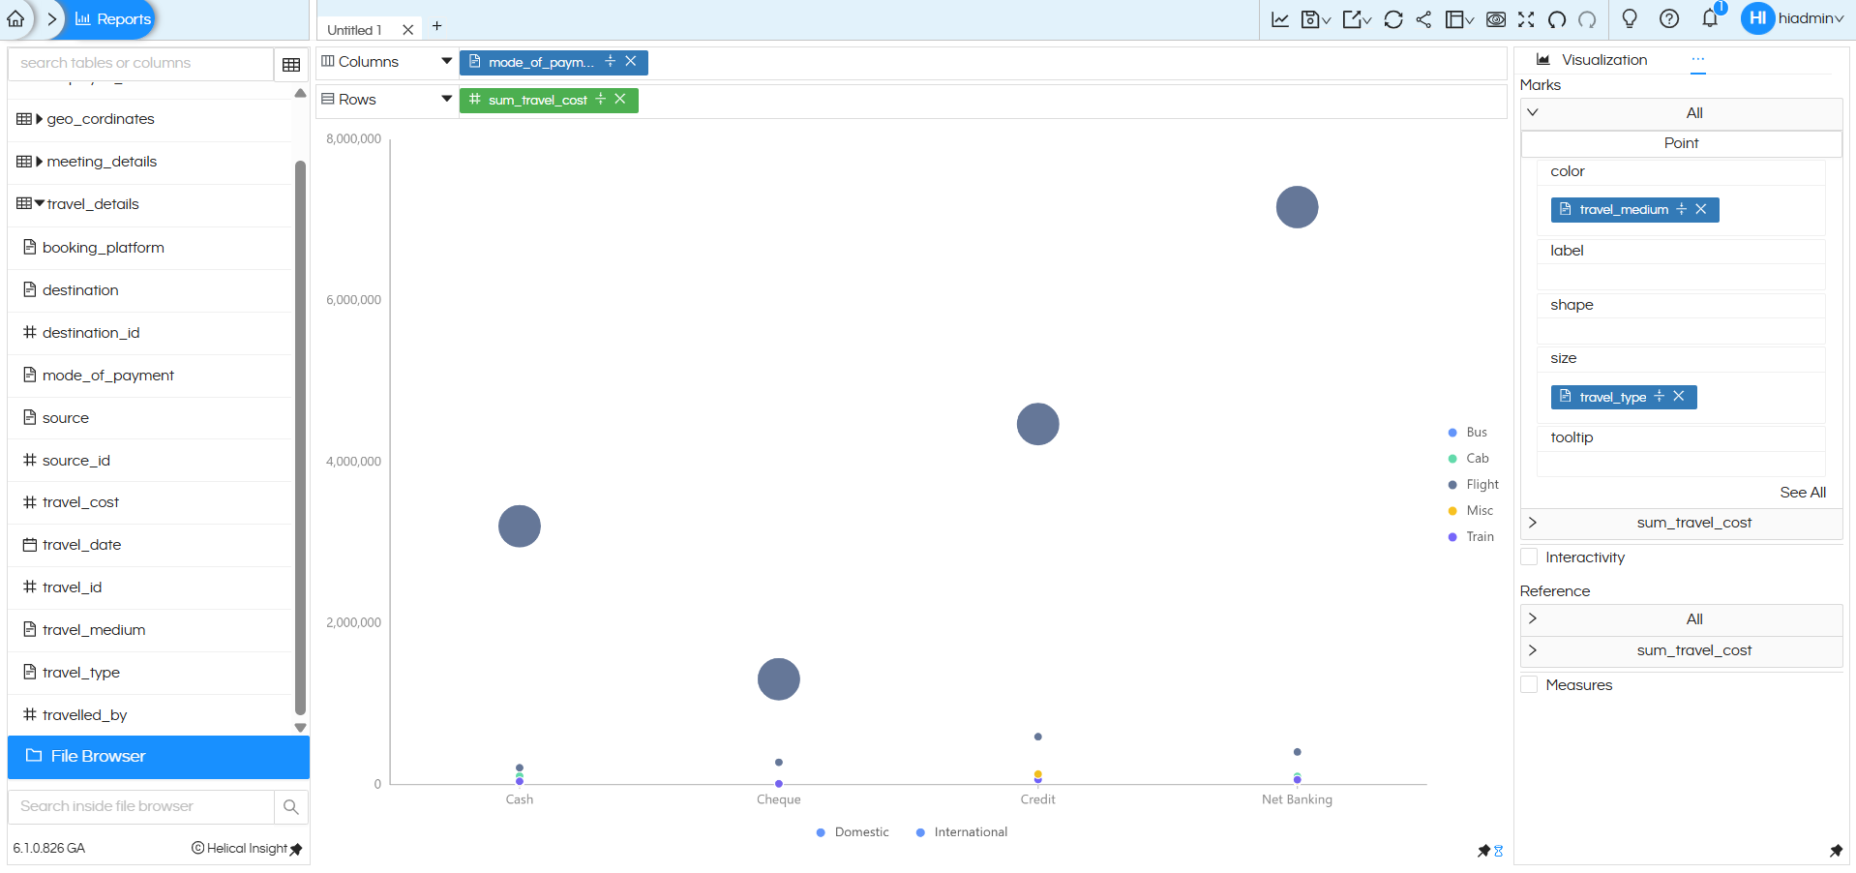Image resolution: width=1856 pixels, height=873 pixels.
Task: Toggle the Flight legend entry
Action: 1482,485
